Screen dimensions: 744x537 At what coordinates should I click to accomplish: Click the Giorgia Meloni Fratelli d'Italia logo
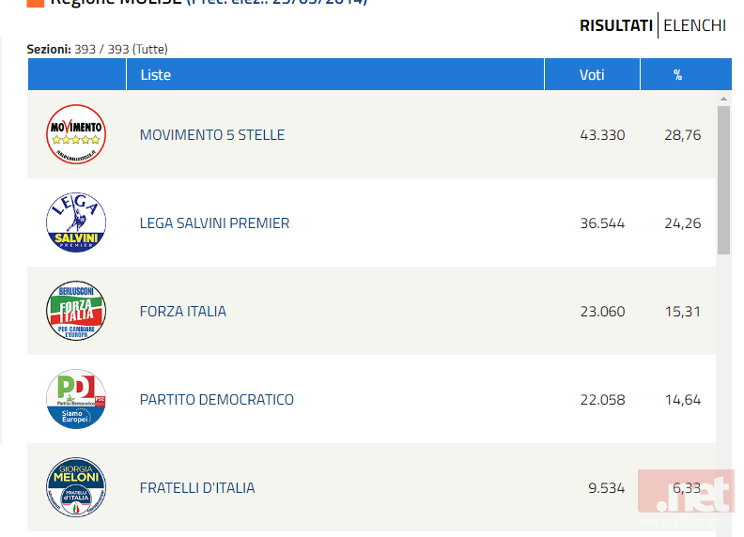click(76, 487)
